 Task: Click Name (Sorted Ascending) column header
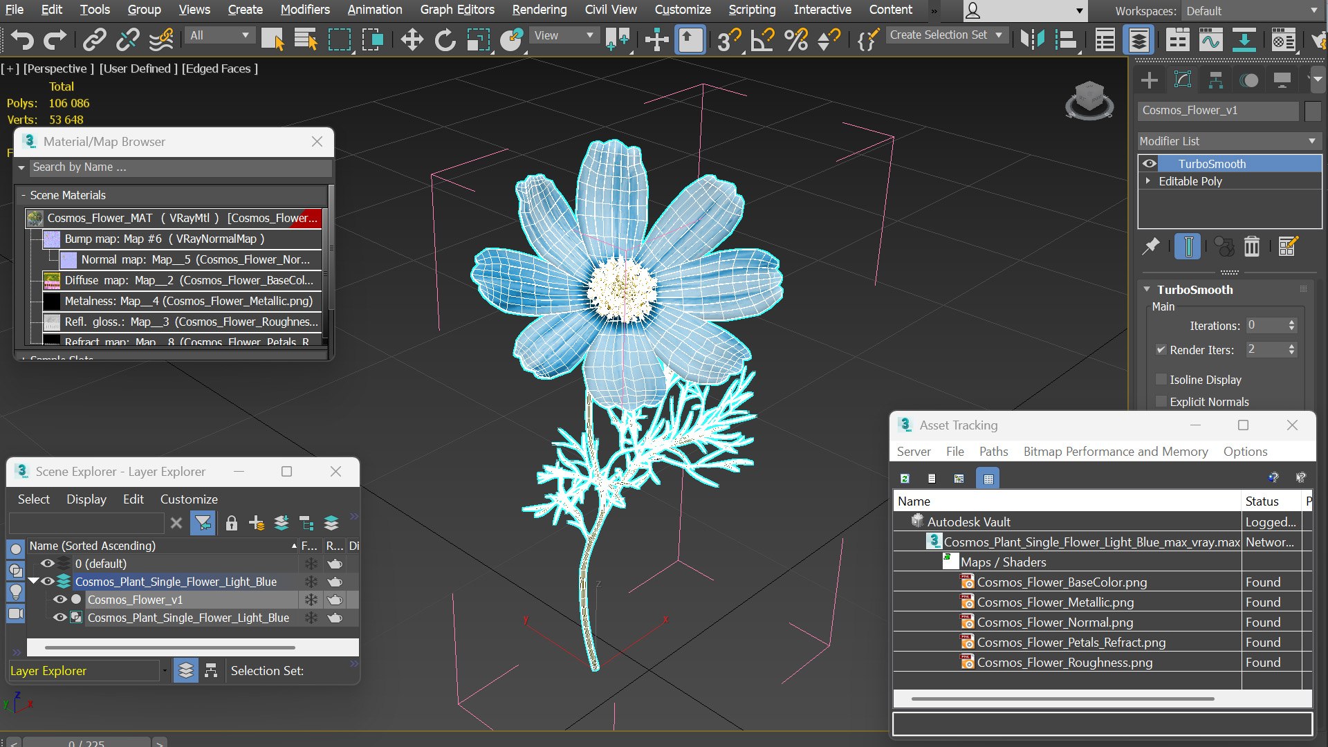point(163,546)
